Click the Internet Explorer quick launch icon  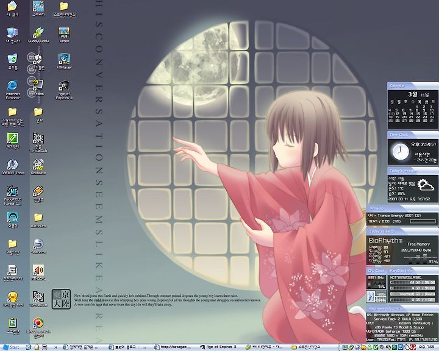click(28, 347)
